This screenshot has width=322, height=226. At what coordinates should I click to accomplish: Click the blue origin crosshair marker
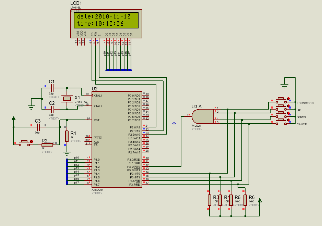(174, 124)
